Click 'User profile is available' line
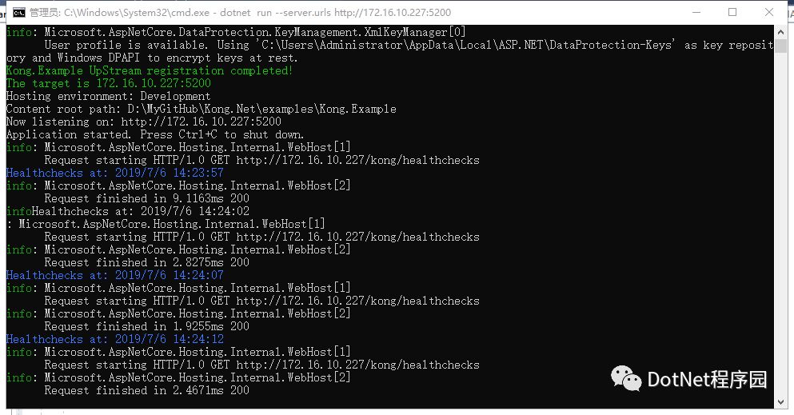 (409, 45)
